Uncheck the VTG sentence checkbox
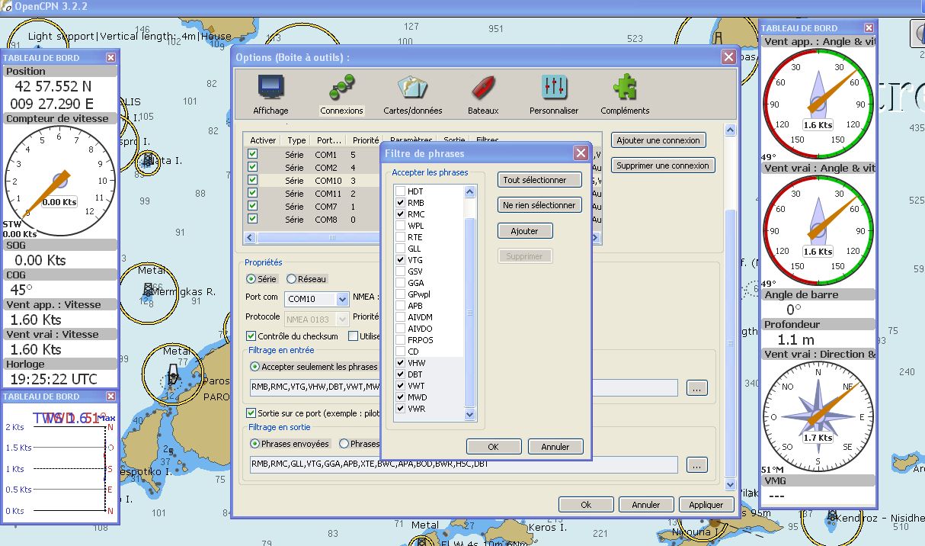This screenshot has width=925, height=546. [400, 260]
